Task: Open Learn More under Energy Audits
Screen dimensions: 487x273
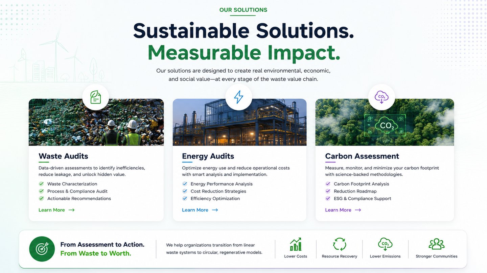Action: (200, 210)
